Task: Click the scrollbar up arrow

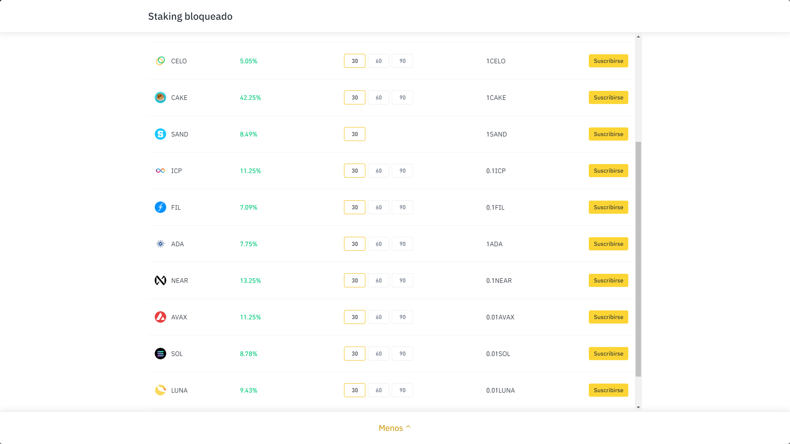Action: coord(638,37)
